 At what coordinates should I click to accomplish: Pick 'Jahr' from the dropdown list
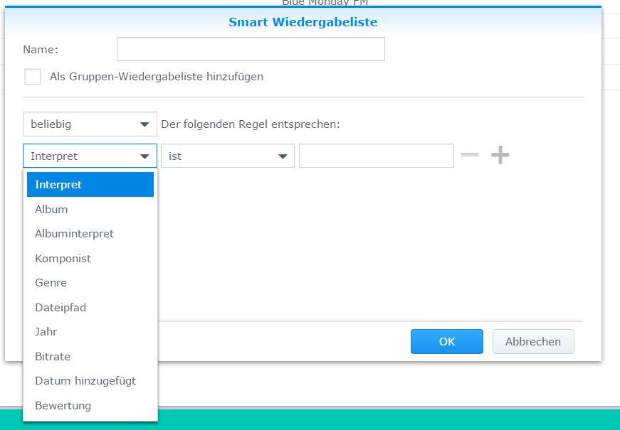coord(90,332)
